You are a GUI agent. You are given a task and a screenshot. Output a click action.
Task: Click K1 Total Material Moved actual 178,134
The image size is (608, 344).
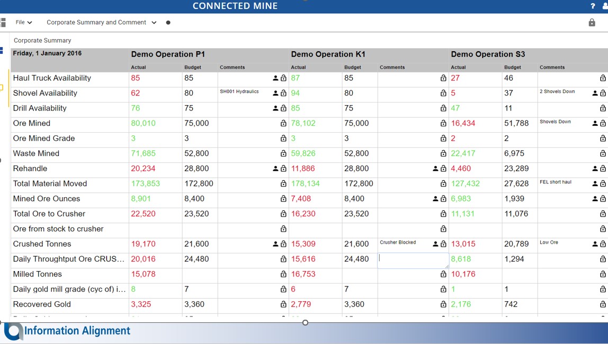point(305,183)
